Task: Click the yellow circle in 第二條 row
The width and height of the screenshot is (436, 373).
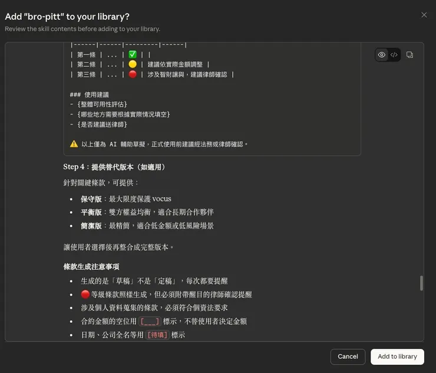Action: click(x=133, y=64)
